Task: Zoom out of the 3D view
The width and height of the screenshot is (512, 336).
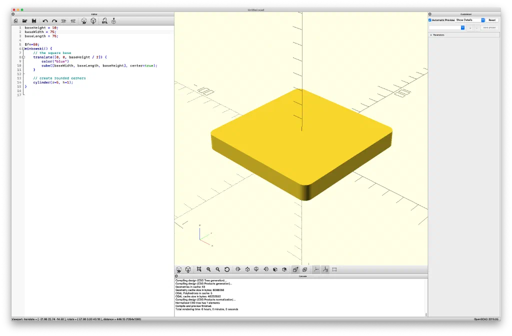Action: [x=217, y=269]
